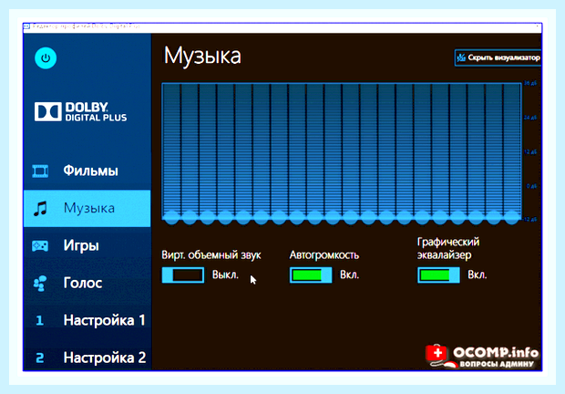Click the 0 дБ scale label
Viewport: 565px width, 394px height.
pos(531,186)
